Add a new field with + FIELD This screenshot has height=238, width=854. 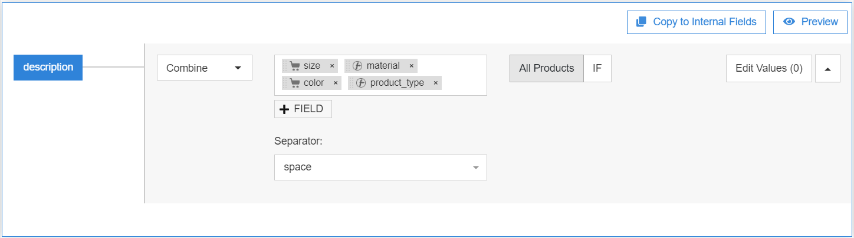[303, 109]
